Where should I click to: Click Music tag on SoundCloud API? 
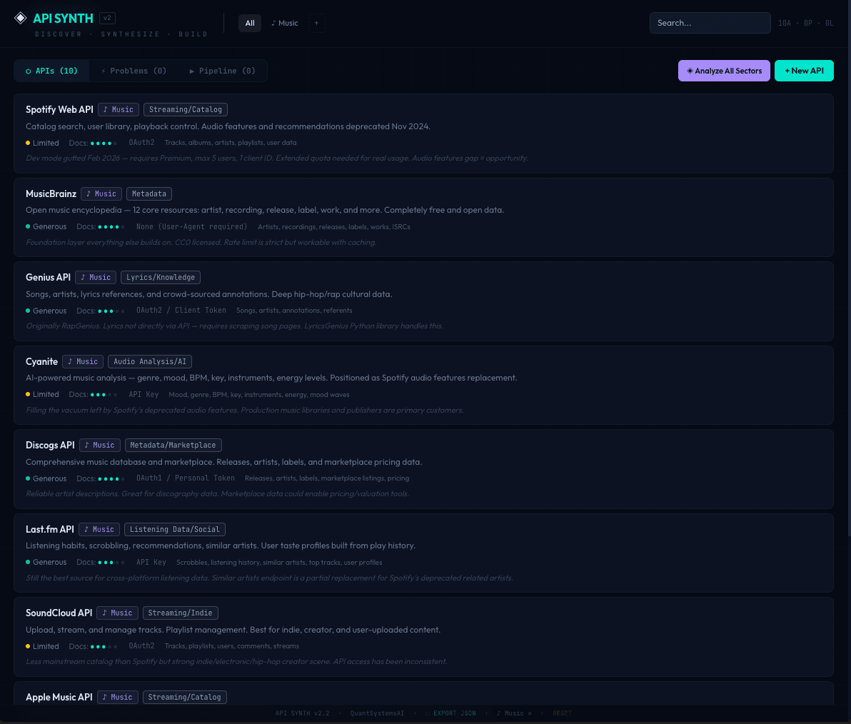coord(118,613)
